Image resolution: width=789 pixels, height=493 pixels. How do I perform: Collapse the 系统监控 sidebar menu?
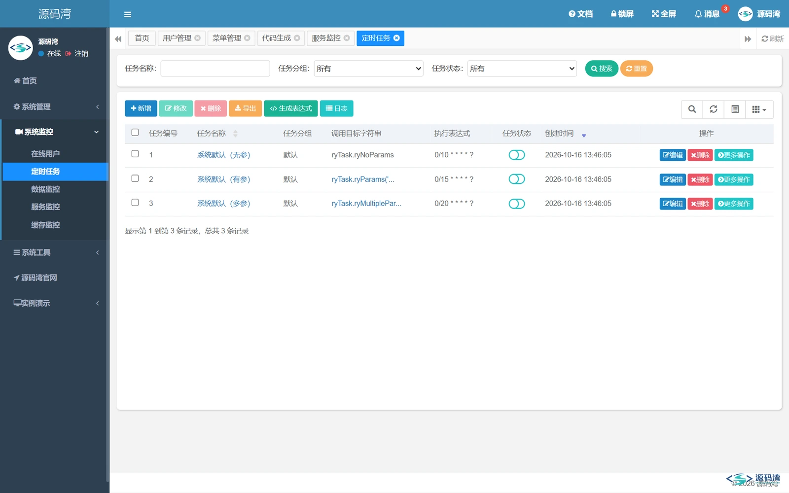(55, 132)
